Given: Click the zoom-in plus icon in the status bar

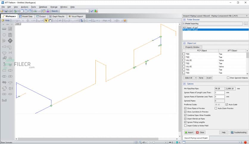Looking at the screenshot, I should 165,142.
